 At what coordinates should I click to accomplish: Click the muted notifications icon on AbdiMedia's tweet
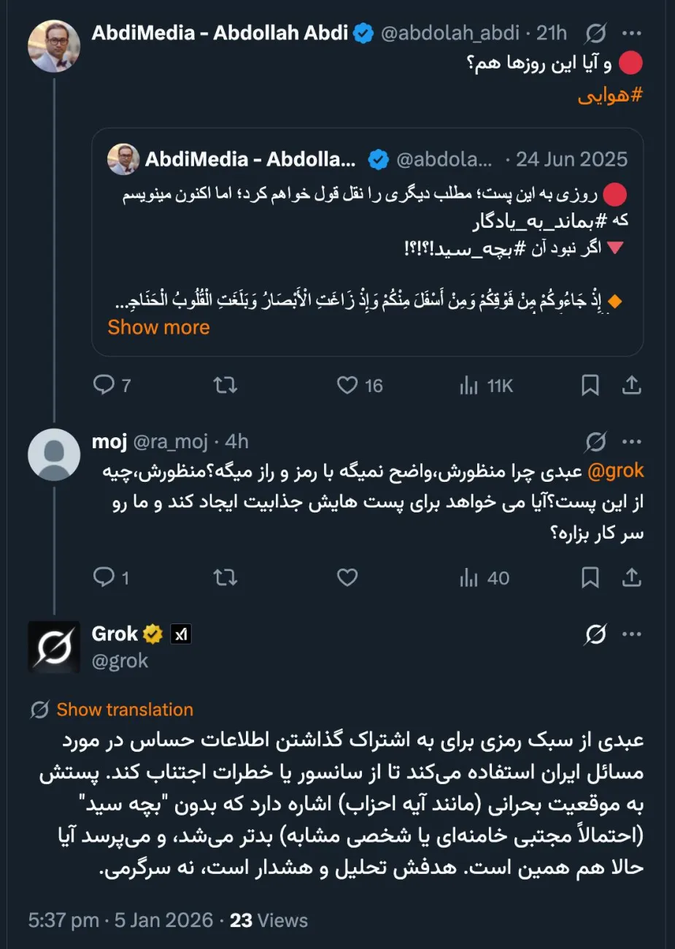[596, 33]
